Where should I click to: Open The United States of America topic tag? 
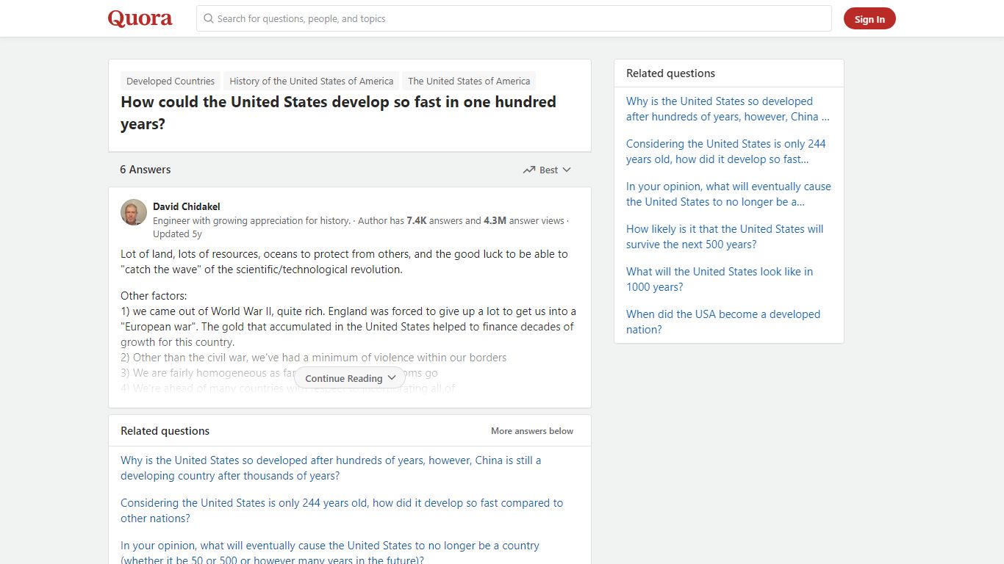click(469, 81)
